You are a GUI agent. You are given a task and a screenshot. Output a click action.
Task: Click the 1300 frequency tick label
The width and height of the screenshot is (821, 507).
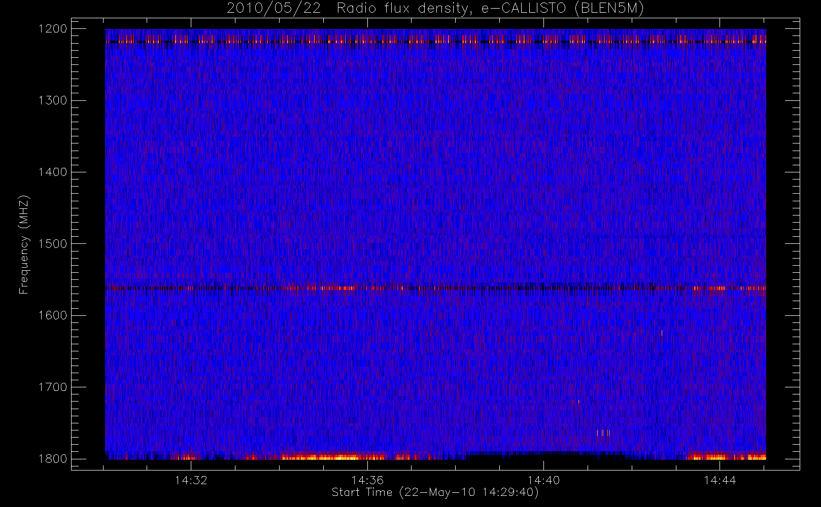point(53,100)
